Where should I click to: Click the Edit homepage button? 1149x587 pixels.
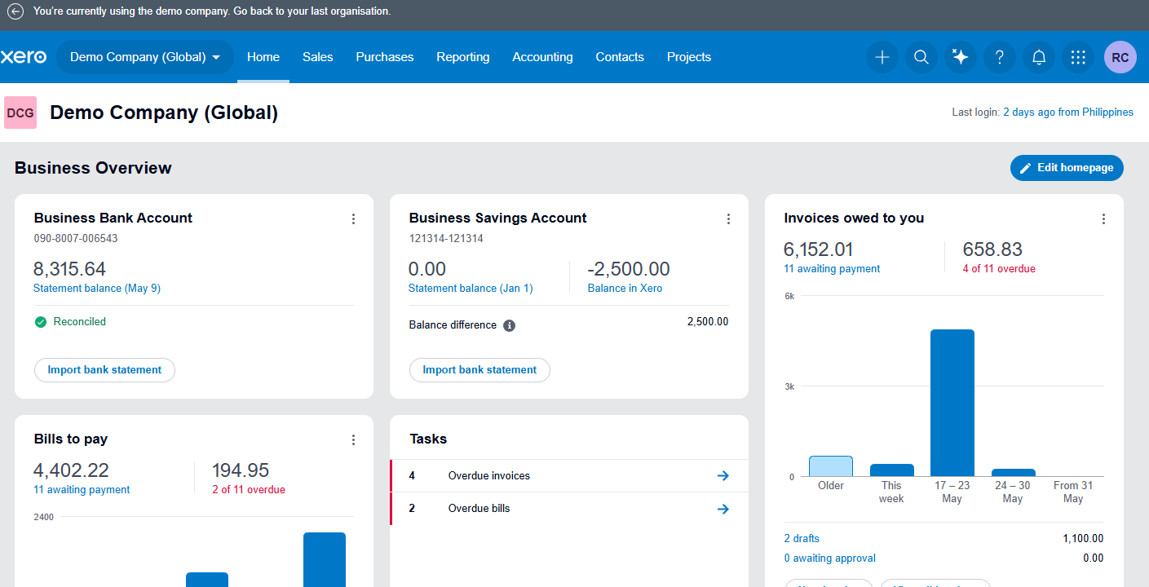(1067, 168)
